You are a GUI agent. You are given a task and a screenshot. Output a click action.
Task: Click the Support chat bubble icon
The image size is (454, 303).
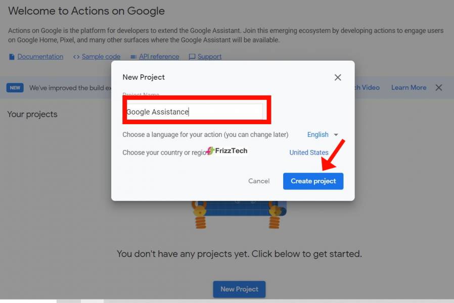click(192, 57)
